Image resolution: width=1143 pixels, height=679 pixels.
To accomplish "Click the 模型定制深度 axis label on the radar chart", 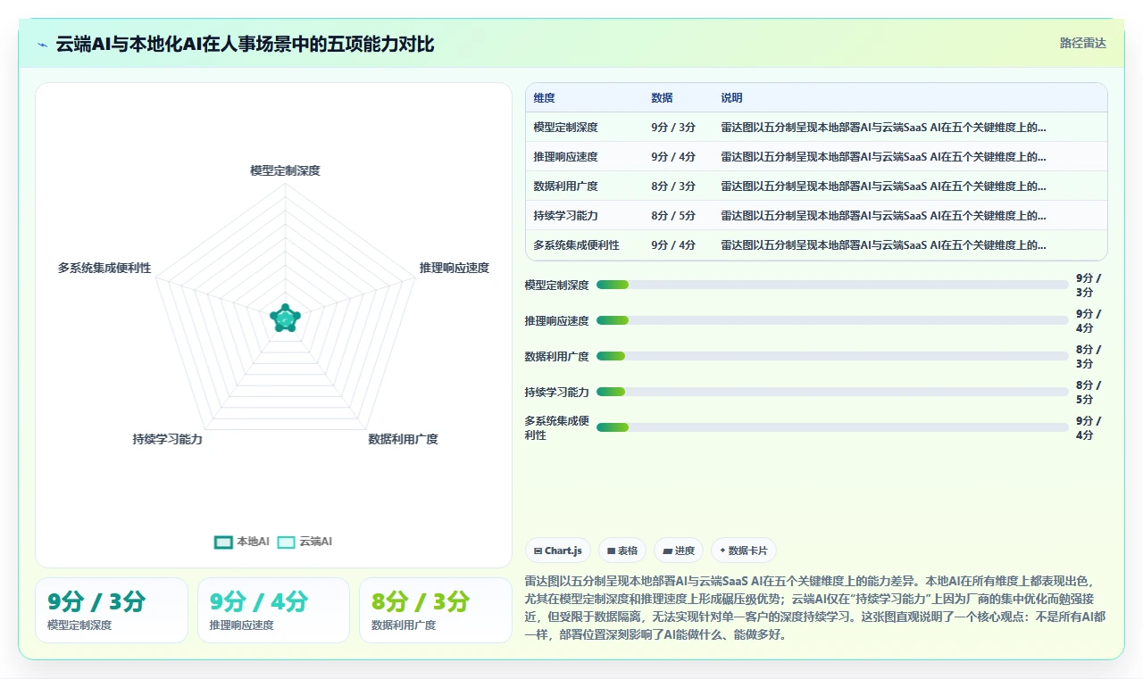I will [285, 170].
